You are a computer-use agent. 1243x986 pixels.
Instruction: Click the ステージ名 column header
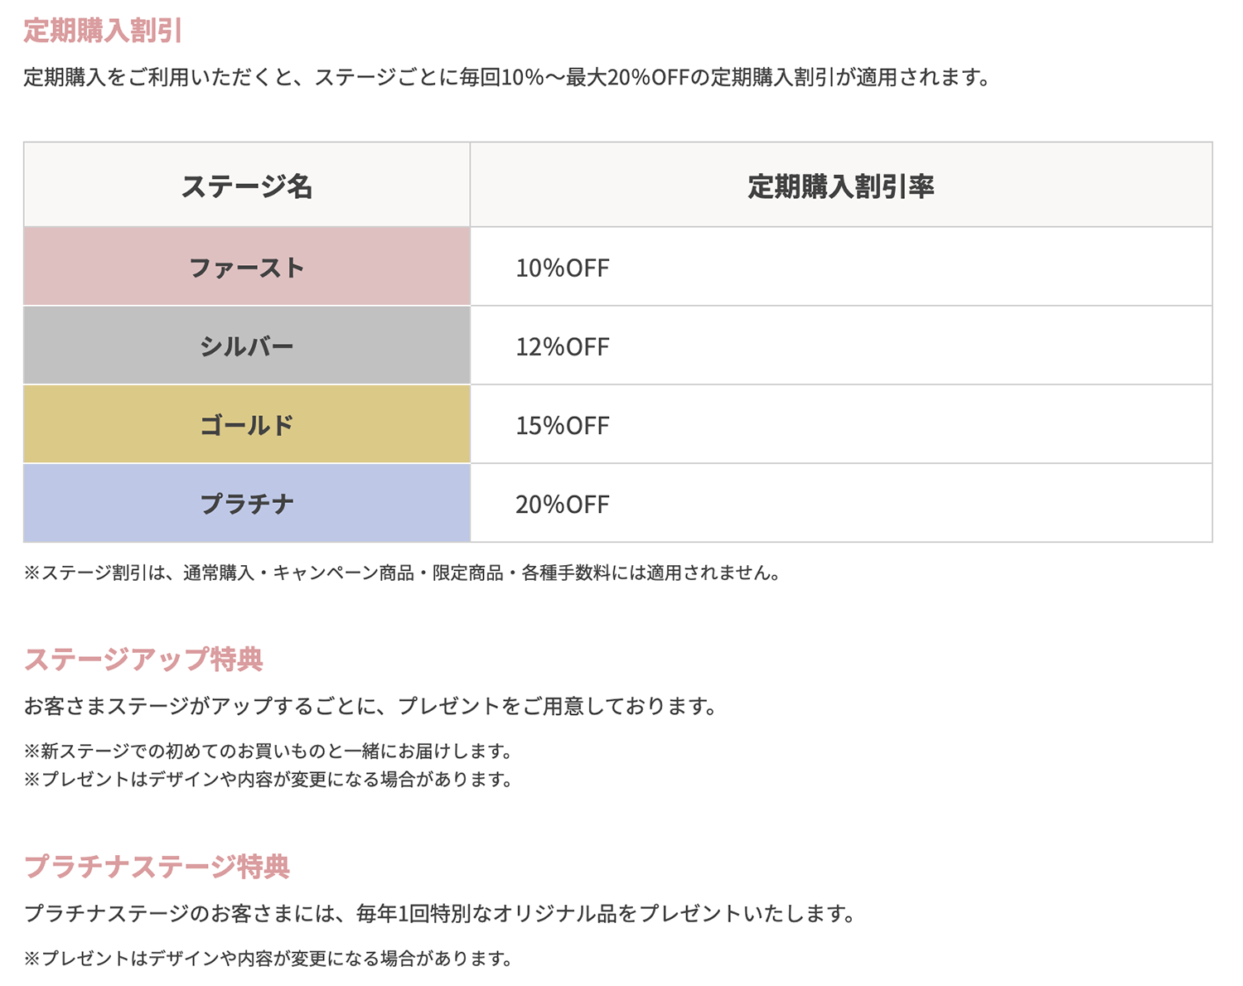(x=247, y=186)
